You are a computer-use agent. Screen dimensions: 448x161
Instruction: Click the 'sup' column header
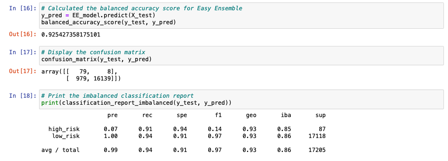click(x=320, y=115)
